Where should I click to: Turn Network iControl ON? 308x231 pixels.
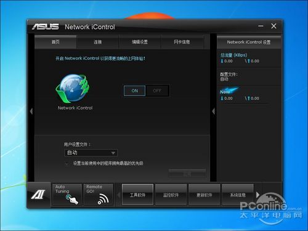coord(134,91)
